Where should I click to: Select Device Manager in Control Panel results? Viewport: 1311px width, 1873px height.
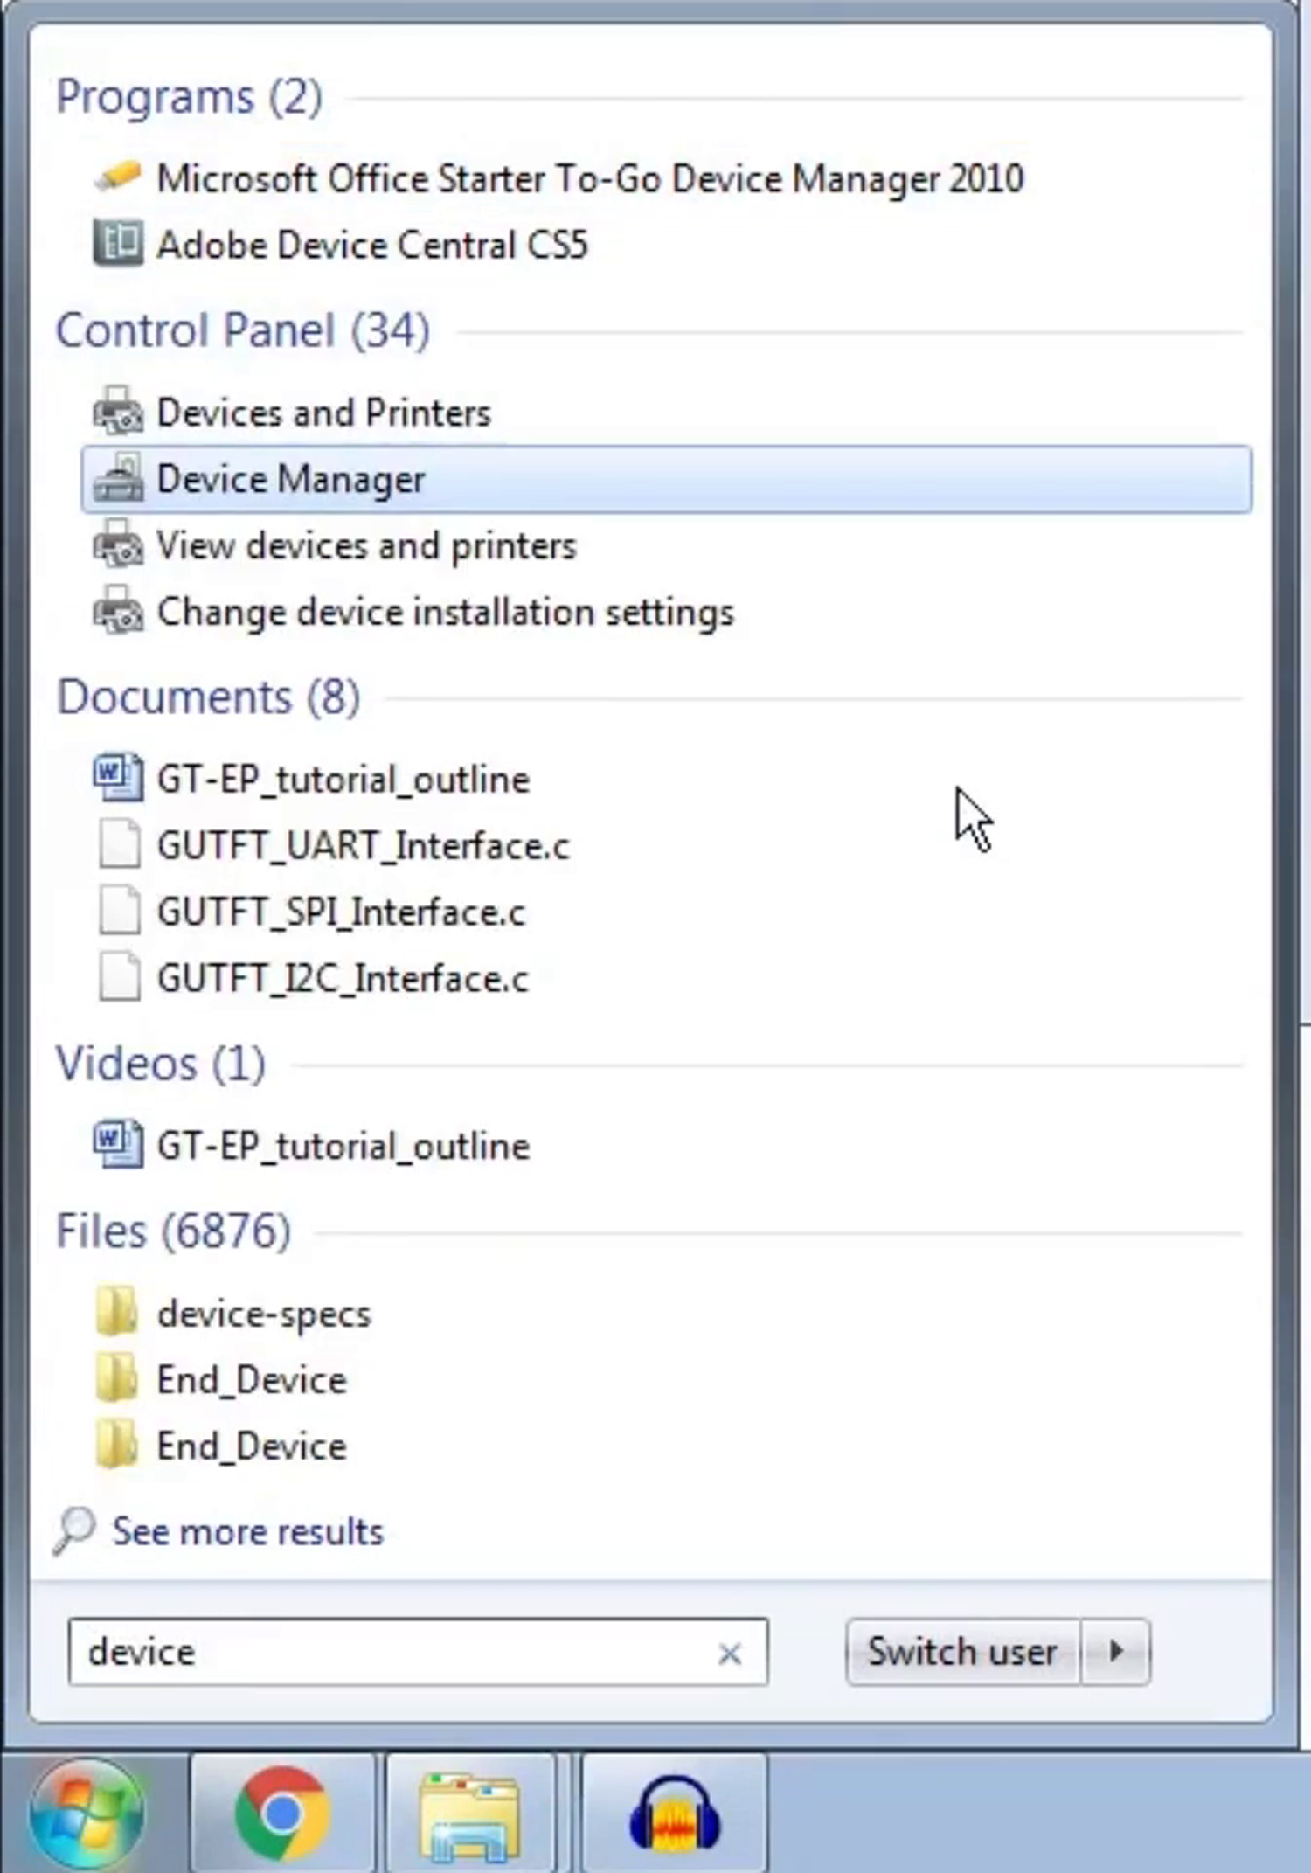tap(291, 479)
